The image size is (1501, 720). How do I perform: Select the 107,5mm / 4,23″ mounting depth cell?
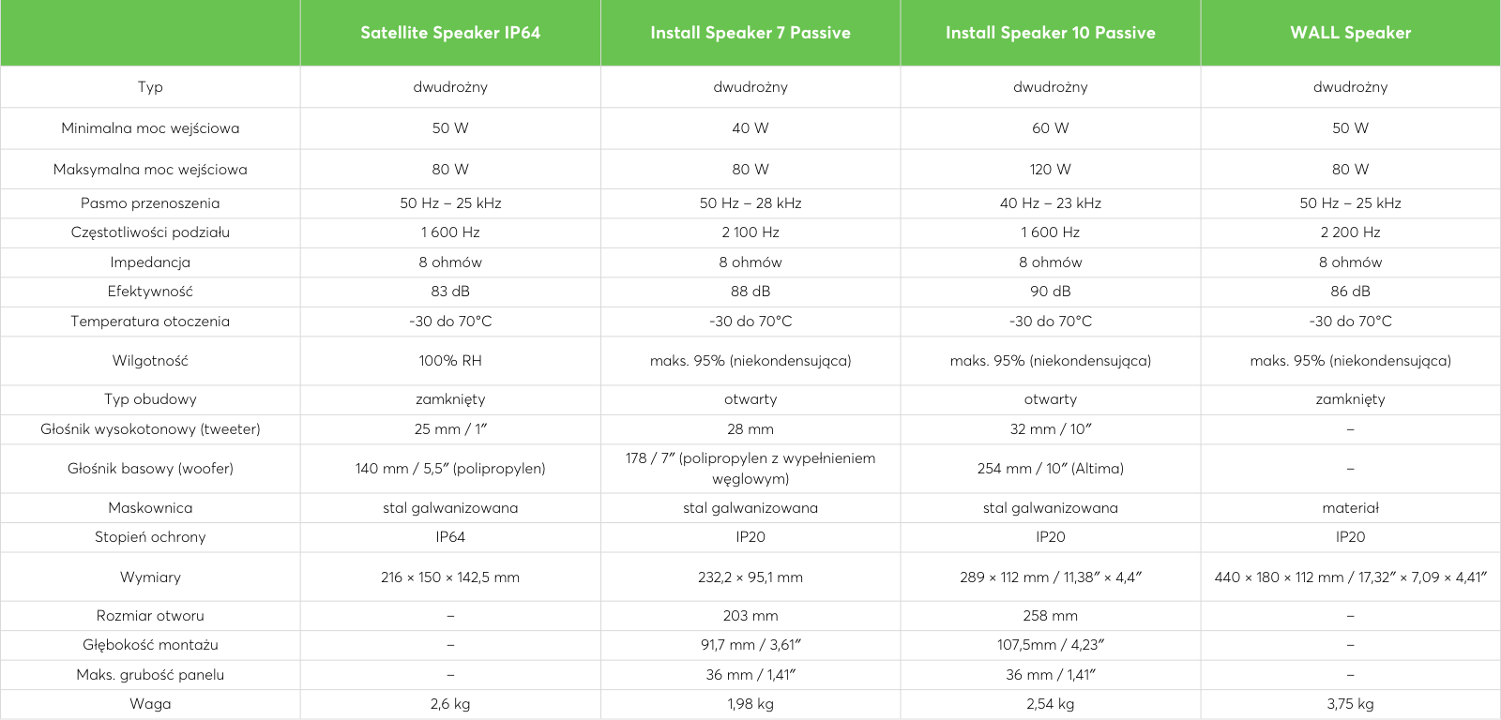click(x=1051, y=645)
